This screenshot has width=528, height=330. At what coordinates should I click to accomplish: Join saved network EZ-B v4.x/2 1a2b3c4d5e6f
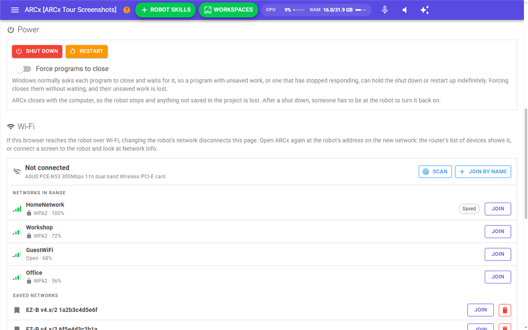click(x=481, y=310)
